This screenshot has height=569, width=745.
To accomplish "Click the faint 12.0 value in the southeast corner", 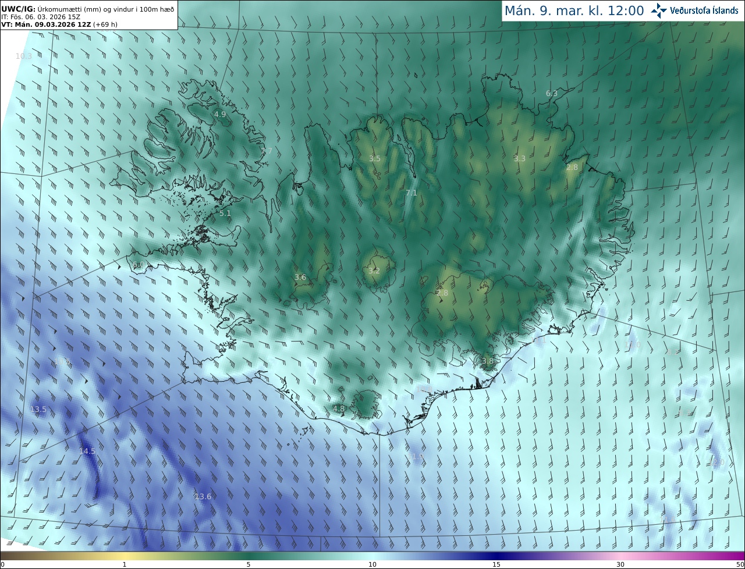I will click(716, 463).
